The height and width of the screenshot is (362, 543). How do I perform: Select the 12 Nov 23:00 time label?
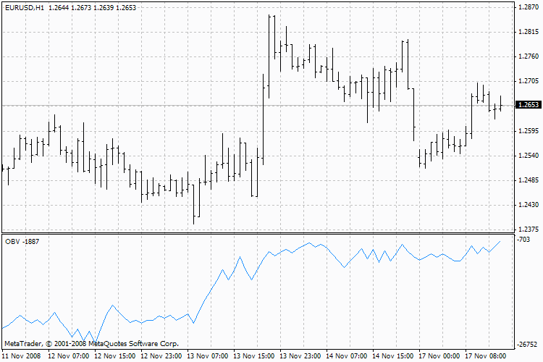(x=161, y=356)
